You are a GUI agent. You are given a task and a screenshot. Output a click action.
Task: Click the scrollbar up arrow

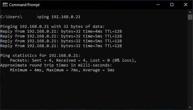click(x=190, y=12)
